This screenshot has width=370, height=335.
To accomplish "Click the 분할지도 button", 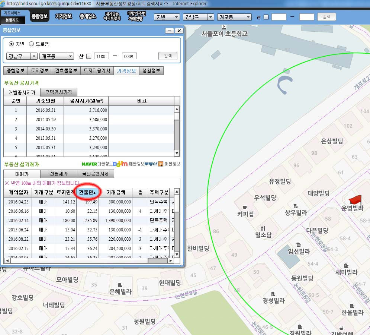I will pos(12,20).
